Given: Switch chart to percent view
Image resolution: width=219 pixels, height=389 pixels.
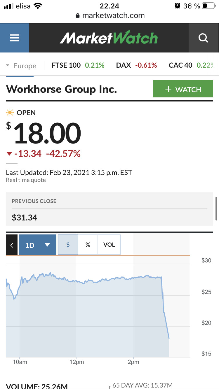Looking at the screenshot, I should coord(88,245).
